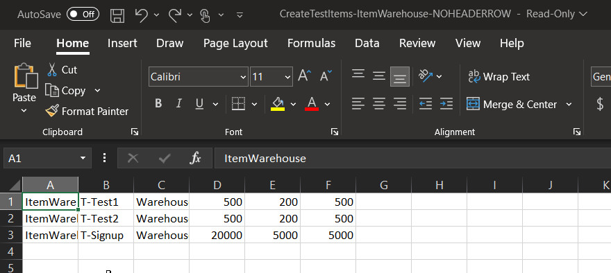Switch to the Insert tab
The height and width of the screenshot is (273, 611).
122,43
